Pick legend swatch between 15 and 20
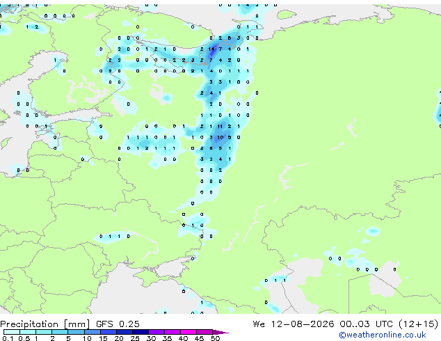The height and width of the screenshot is (341, 441). pyautogui.click(x=108, y=332)
